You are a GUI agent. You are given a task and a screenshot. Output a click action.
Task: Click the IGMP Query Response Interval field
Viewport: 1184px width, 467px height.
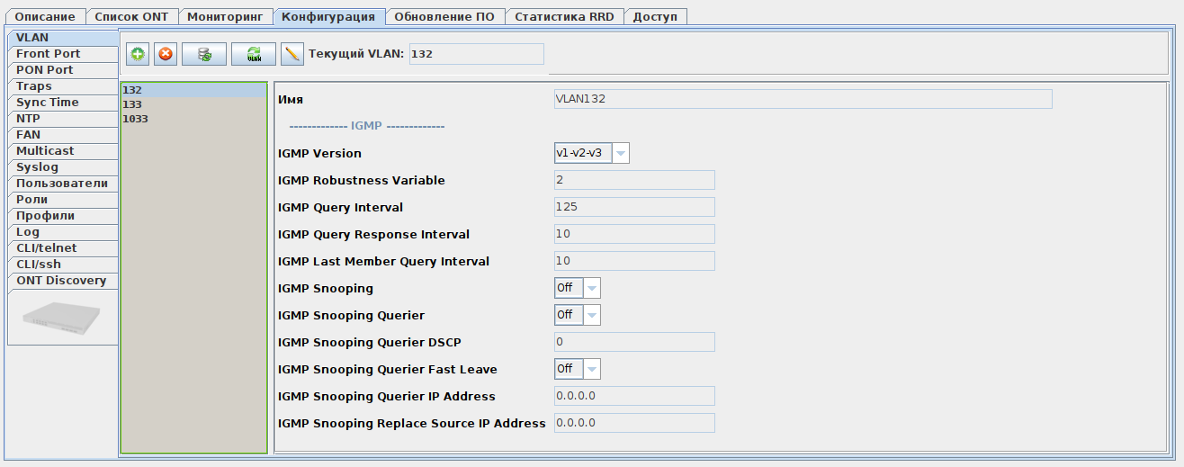634,234
